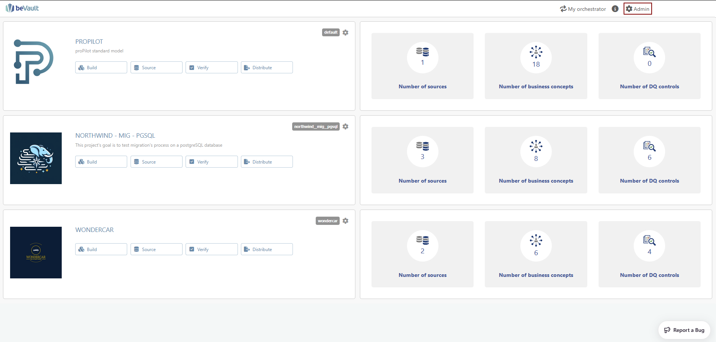Click the beVault logo
716x342 pixels.
point(22,8)
